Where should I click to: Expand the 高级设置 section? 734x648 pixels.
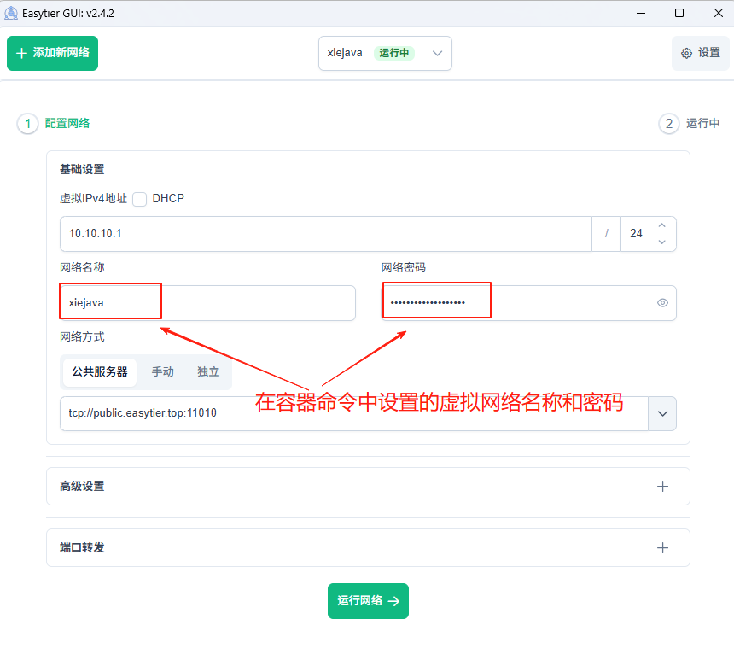tap(663, 486)
